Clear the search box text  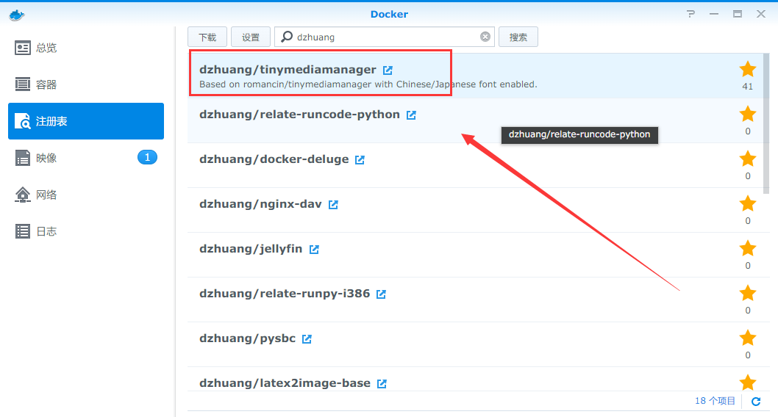tap(485, 37)
